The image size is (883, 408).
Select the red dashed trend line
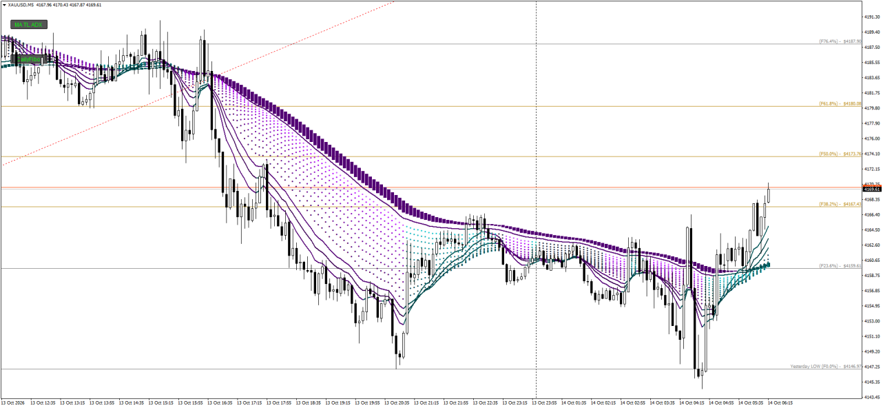click(198, 83)
